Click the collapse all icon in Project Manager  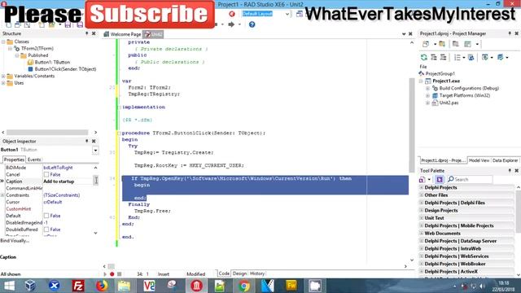pyautogui.click(x=443, y=58)
